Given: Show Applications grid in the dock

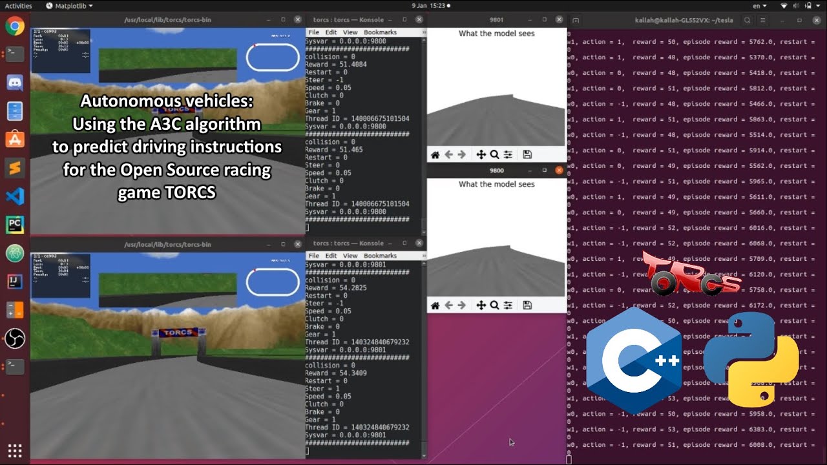Looking at the screenshot, I should tap(15, 450).
